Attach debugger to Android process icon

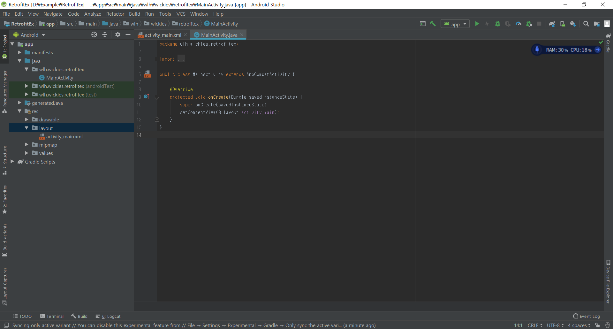point(529,24)
